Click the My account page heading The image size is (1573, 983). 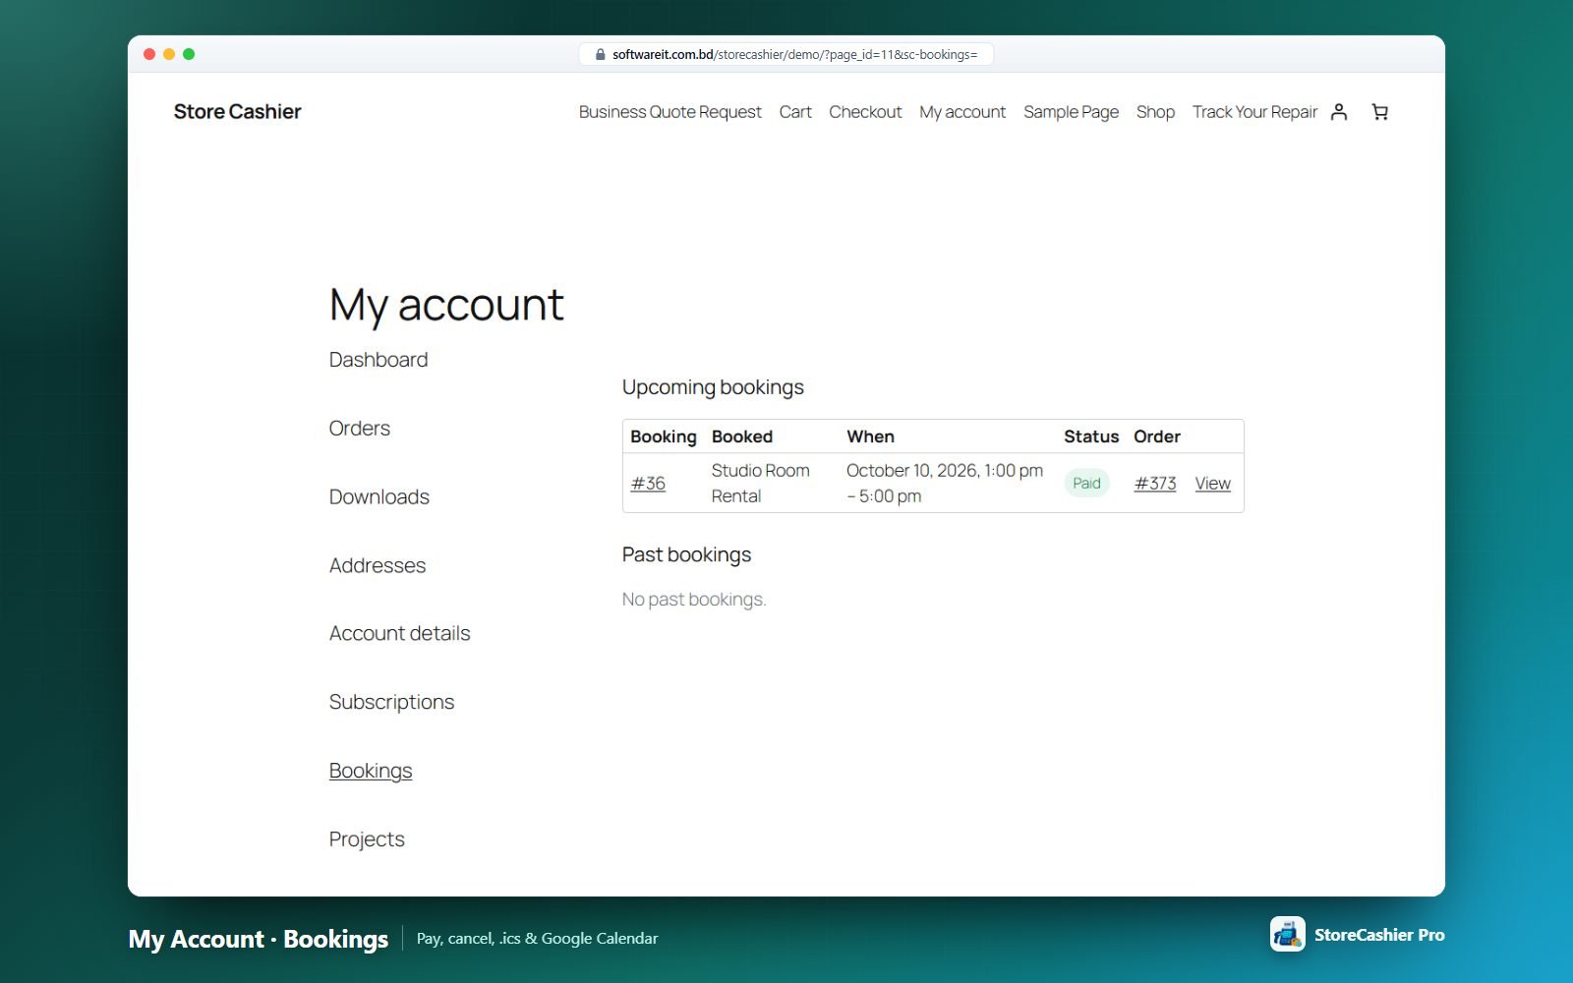(x=446, y=306)
